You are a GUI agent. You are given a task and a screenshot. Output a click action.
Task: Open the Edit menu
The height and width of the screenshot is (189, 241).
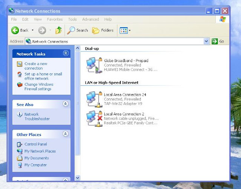pyautogui.click(x=25, y=19)
